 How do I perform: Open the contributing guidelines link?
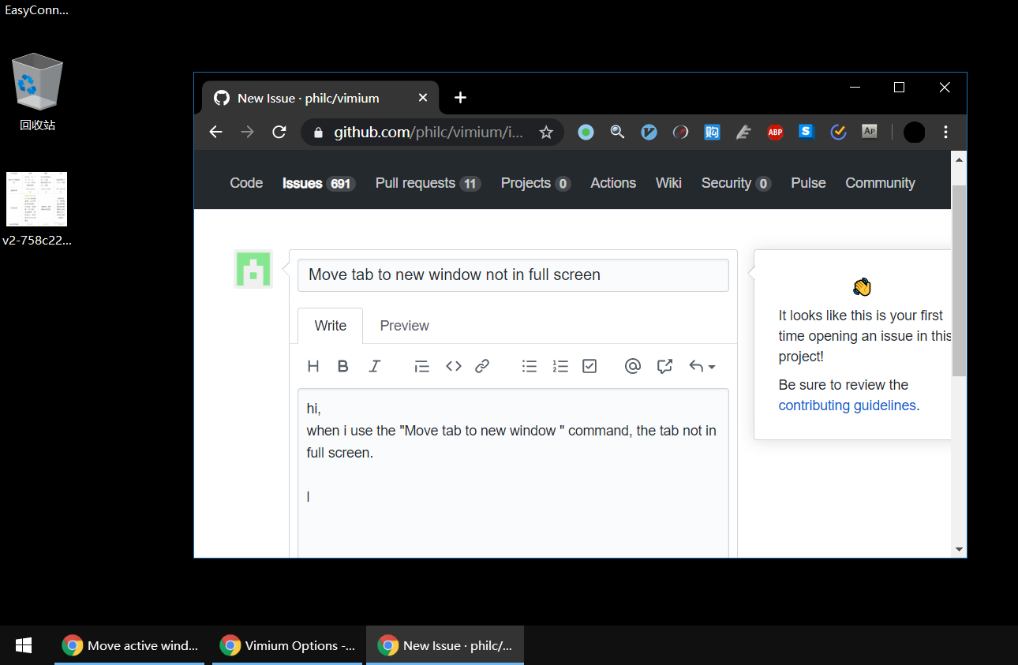pos(847,405)
